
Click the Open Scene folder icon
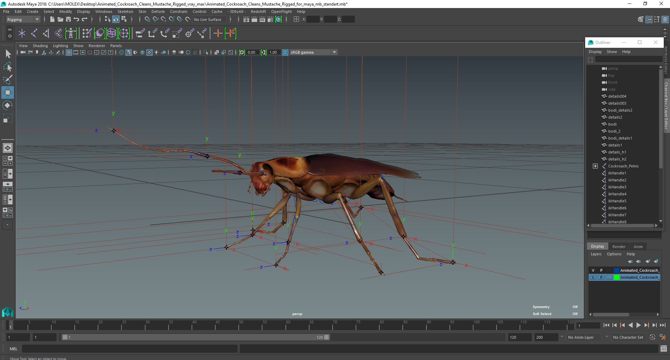tap(60, 20)
